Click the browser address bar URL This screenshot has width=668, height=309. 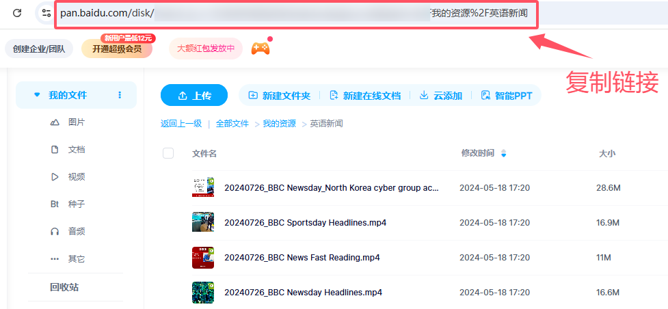tap(294, 13)
